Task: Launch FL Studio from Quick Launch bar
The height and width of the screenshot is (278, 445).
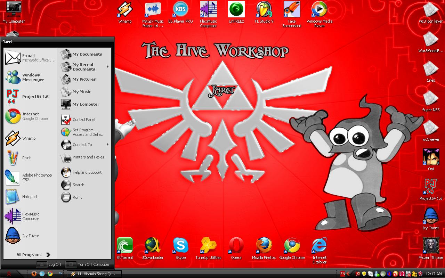Action: point(34,273)
